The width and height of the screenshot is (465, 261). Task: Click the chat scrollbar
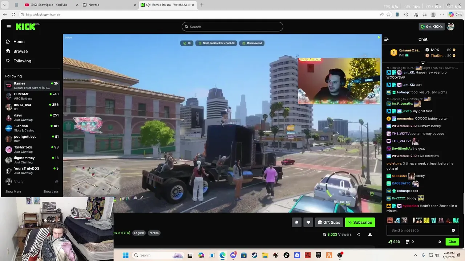464,204
